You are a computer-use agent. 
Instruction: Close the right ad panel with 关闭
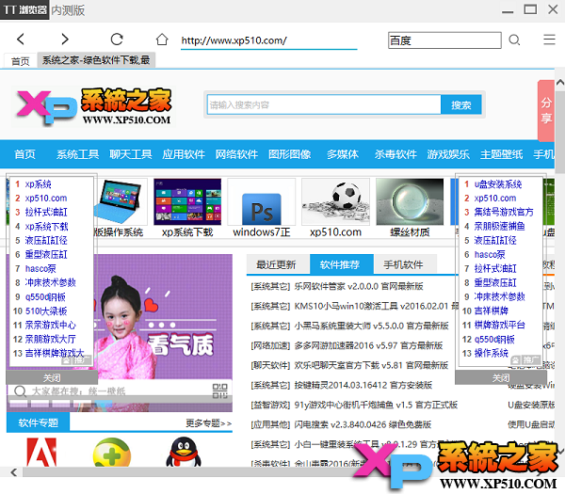click(x=501, y=377)
